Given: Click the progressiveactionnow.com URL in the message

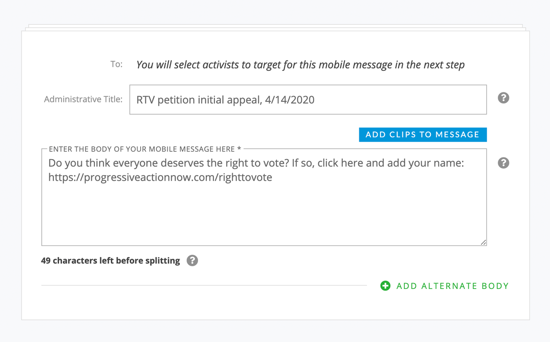Looking at the screenshot, I should point(160,177).
